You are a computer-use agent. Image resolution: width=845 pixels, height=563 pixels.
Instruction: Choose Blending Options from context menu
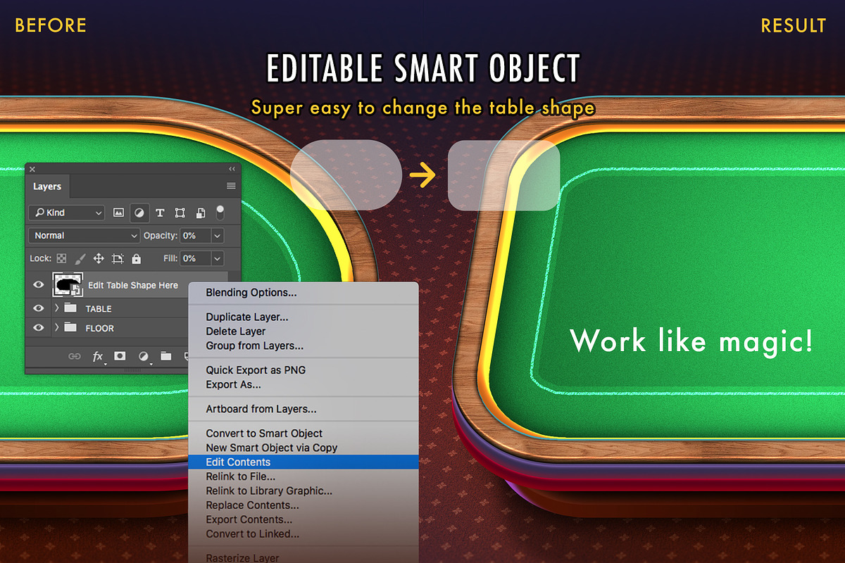tap(303, 292)
